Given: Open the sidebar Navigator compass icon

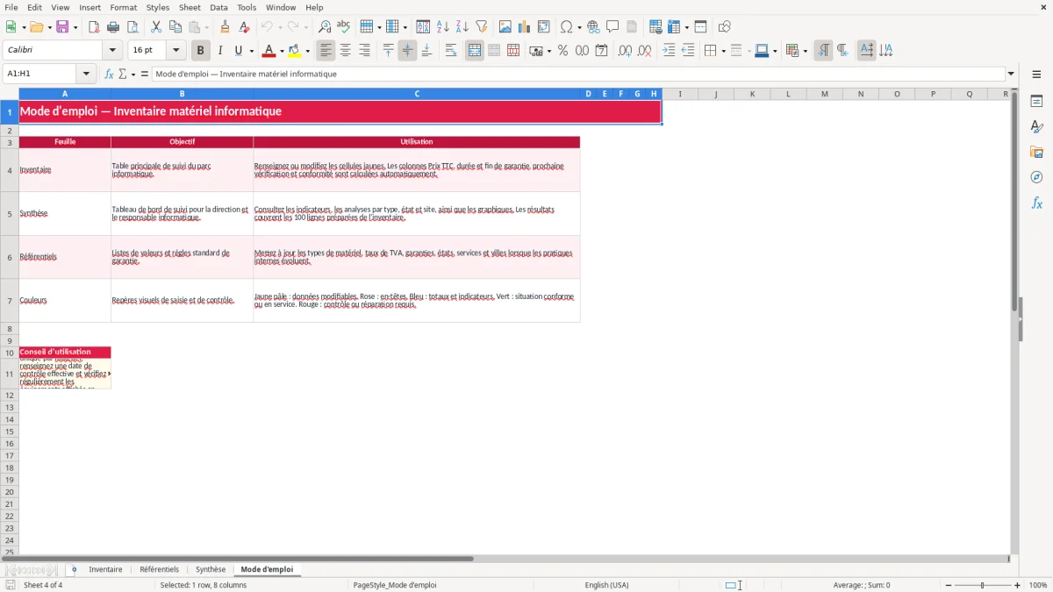Looking at the screenshot, I should pos(1036,178).
